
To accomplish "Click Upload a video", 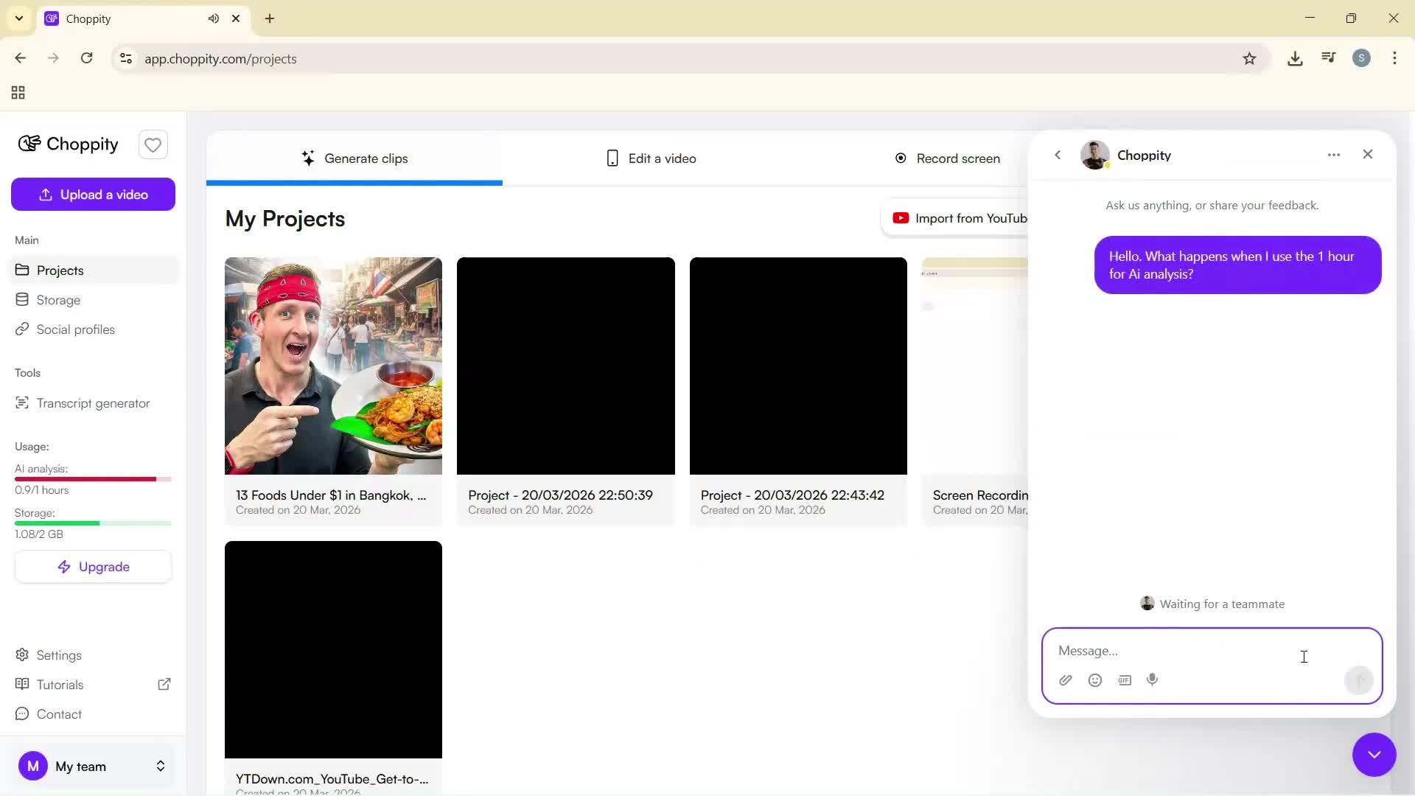I will [93, 194].
